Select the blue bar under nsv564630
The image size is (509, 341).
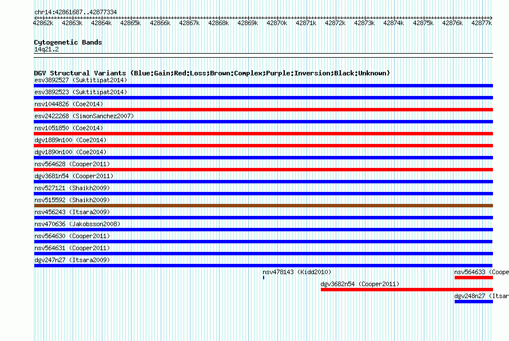[263, 242]
